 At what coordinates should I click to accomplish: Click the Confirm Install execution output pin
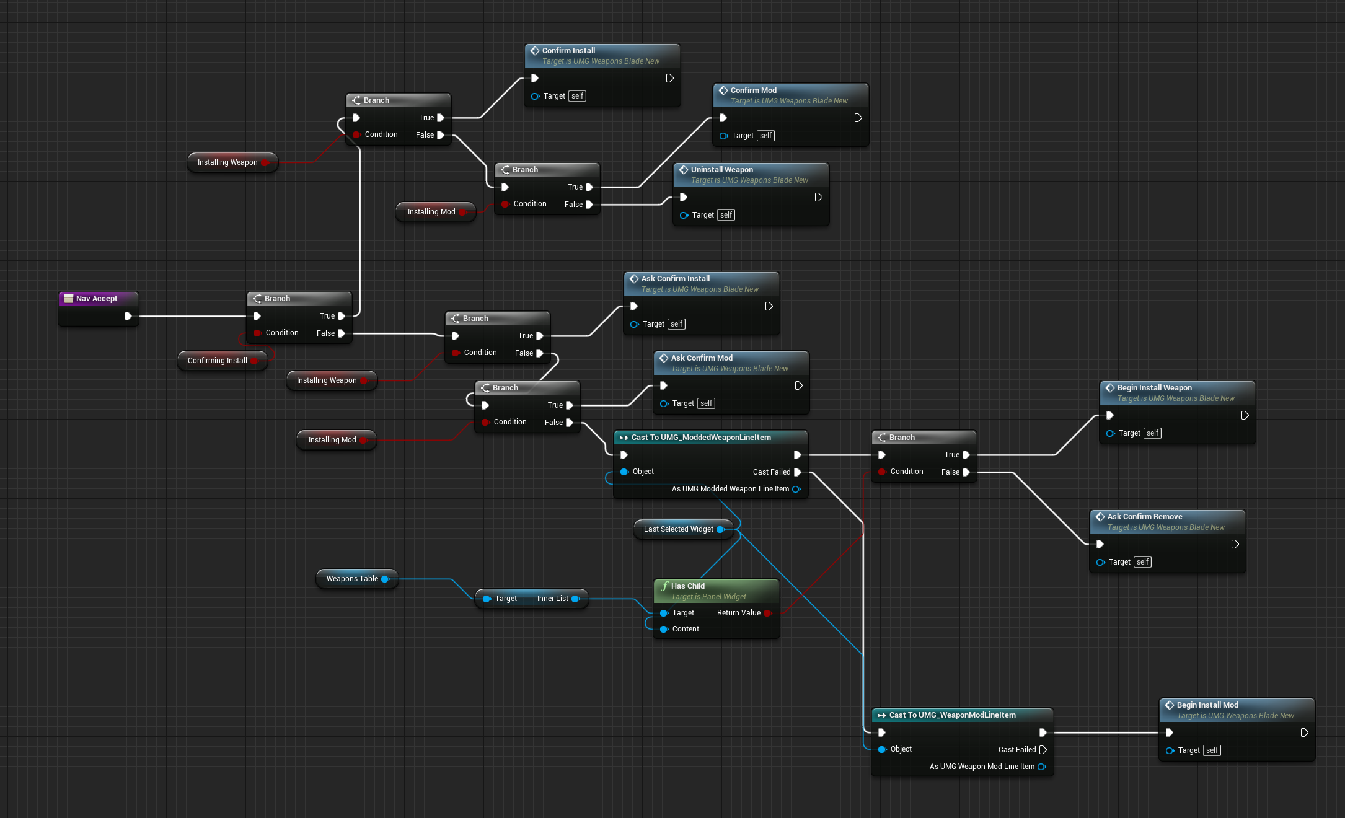coord(669,78)
